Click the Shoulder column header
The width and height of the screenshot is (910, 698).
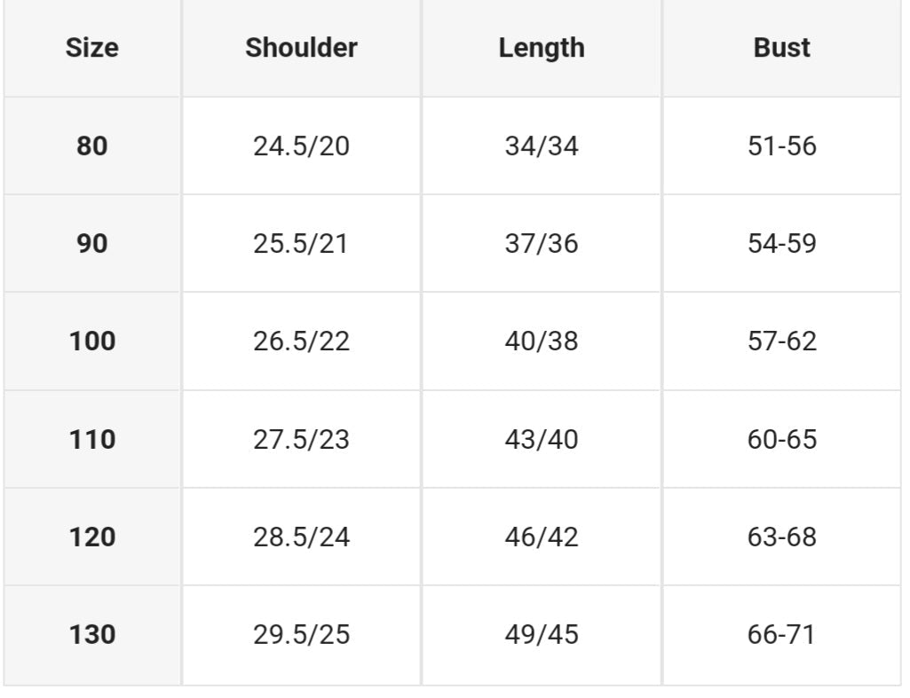(301, 48)
